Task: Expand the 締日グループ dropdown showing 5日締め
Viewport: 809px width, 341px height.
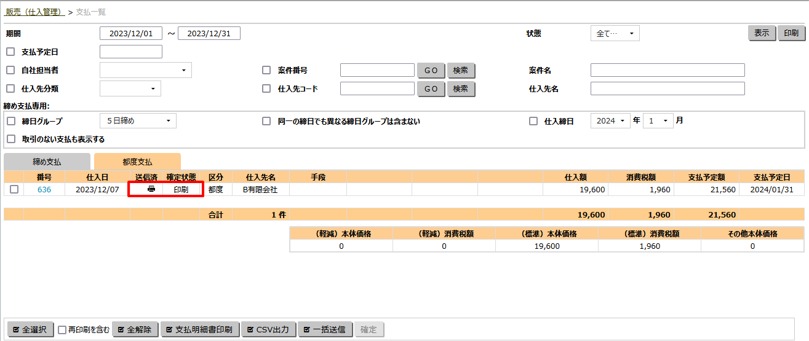Action: (138, 121)
